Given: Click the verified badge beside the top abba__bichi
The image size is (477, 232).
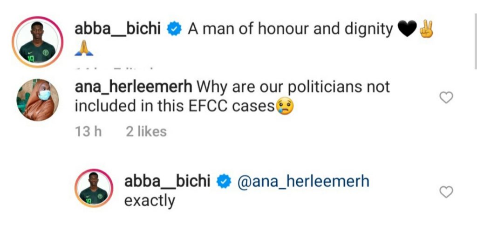Looking at the screenshot, I should tap(174, 29).
